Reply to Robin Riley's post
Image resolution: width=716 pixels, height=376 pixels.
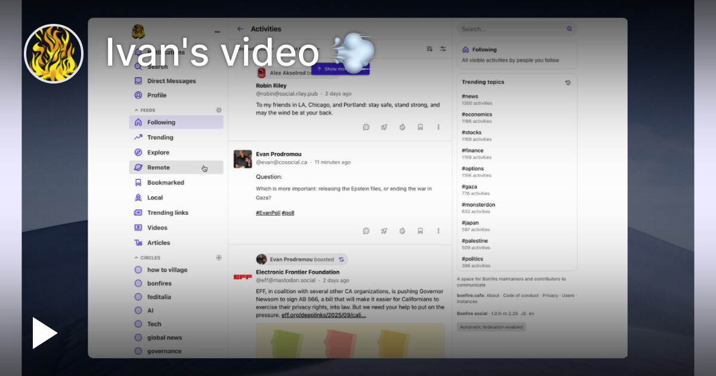366,127
